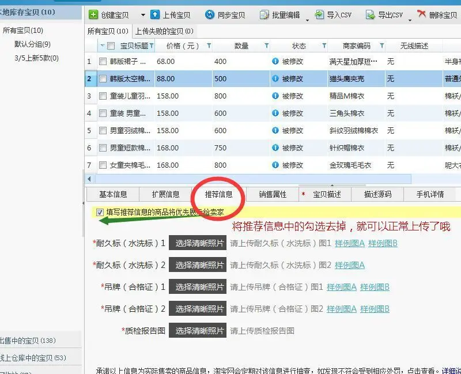Click the status icon in 三角头棉衣 row

point(275,113)
